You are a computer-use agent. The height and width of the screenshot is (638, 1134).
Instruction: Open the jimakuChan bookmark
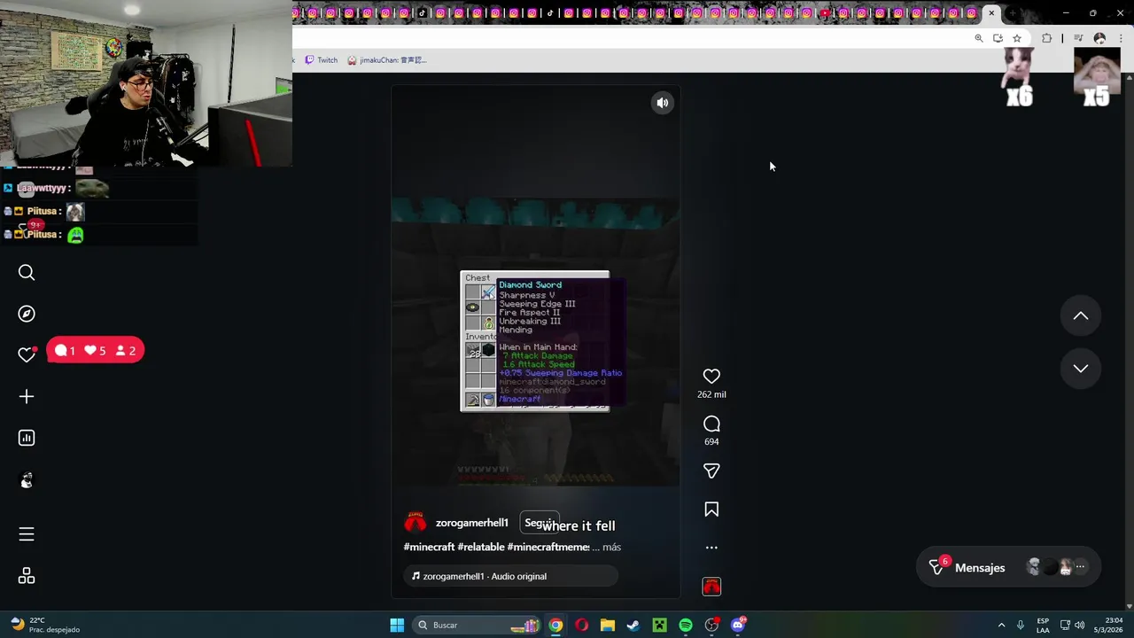click(386, 60)
